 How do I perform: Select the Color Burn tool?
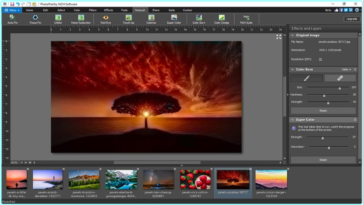(x=199, y=19)
